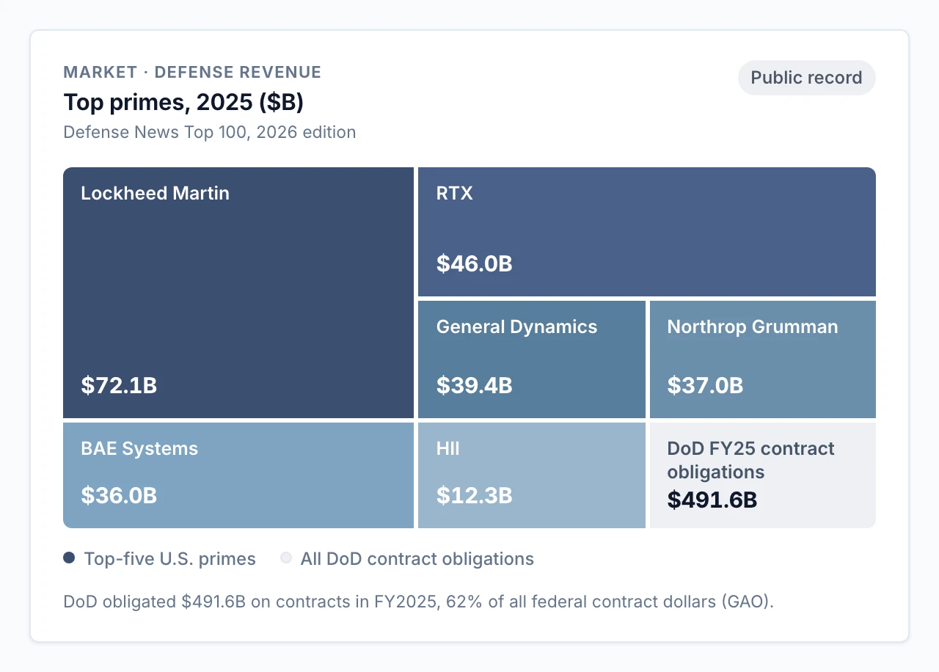Click the $39.4B value
The image size is (939, 672).
474,385
